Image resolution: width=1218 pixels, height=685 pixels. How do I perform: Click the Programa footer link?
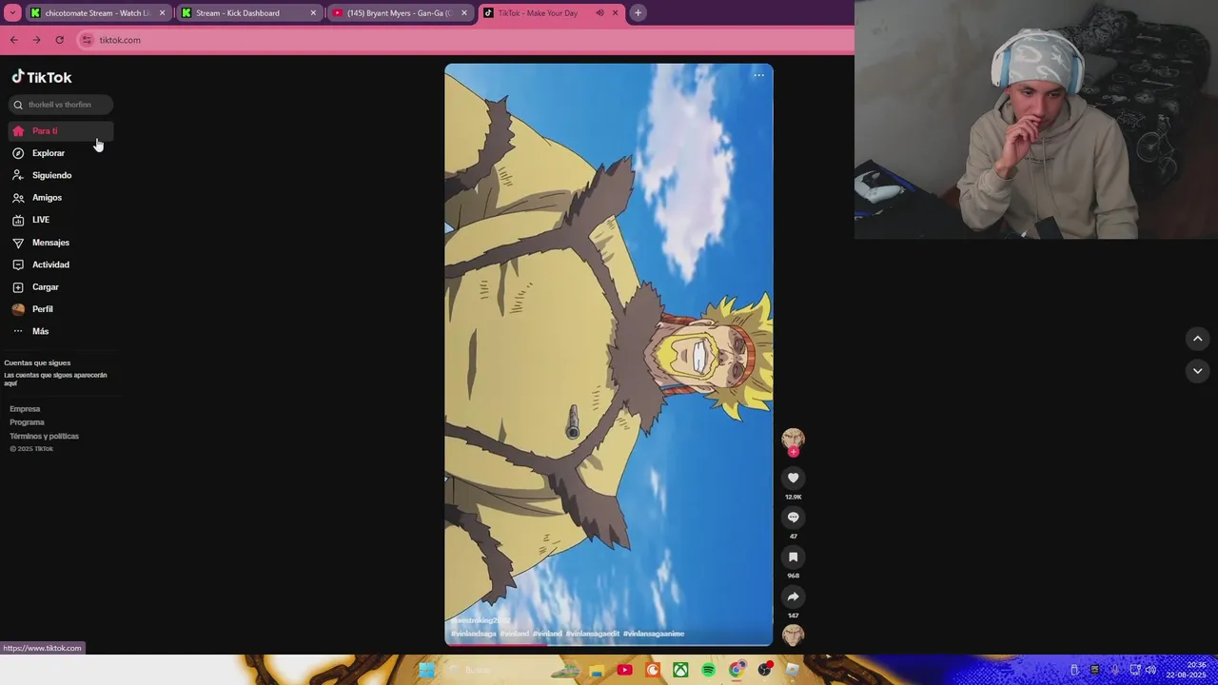pyautogui.click(x=27, y=422)
